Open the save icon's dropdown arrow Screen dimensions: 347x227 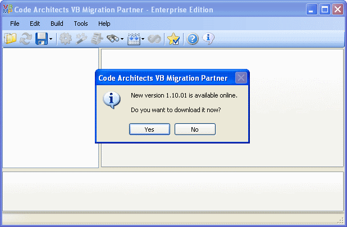click(51, 39)
